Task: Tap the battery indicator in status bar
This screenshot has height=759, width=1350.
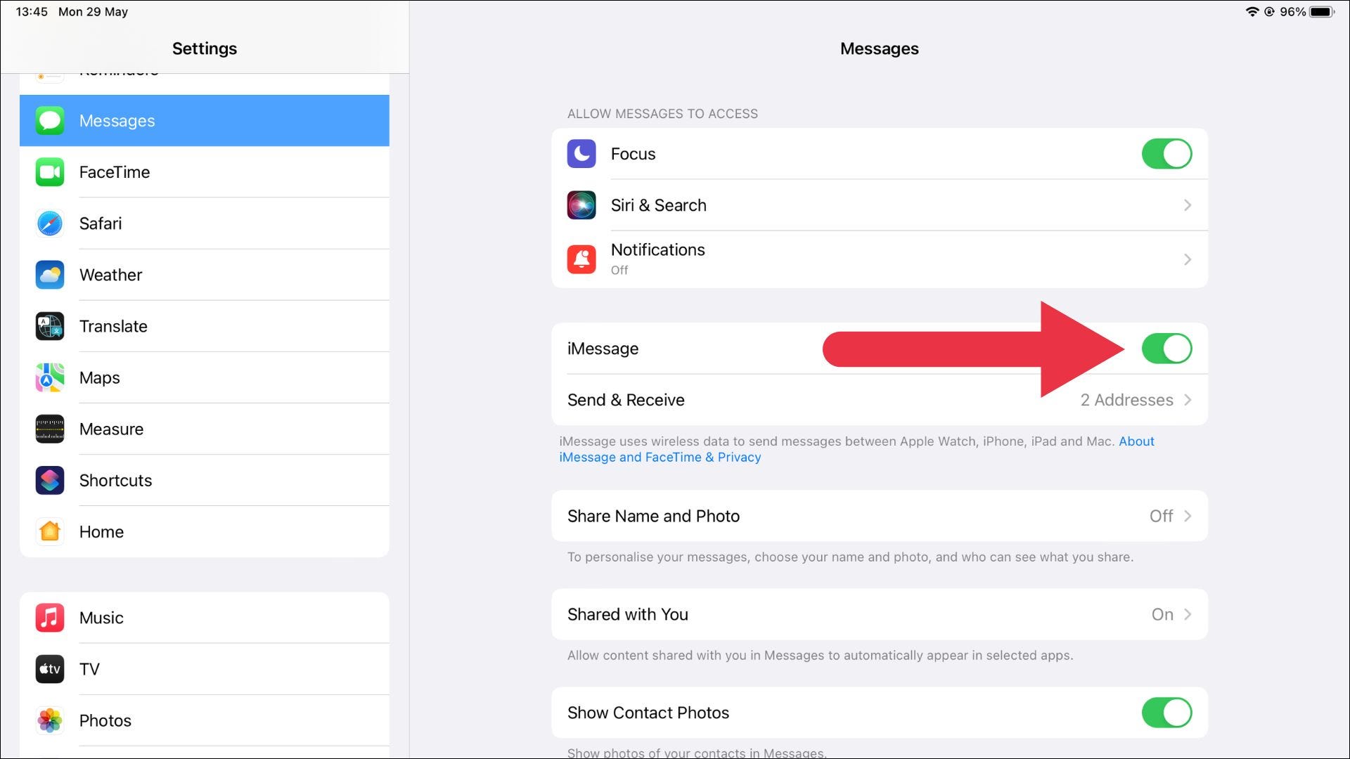Action: point(1320,12)
